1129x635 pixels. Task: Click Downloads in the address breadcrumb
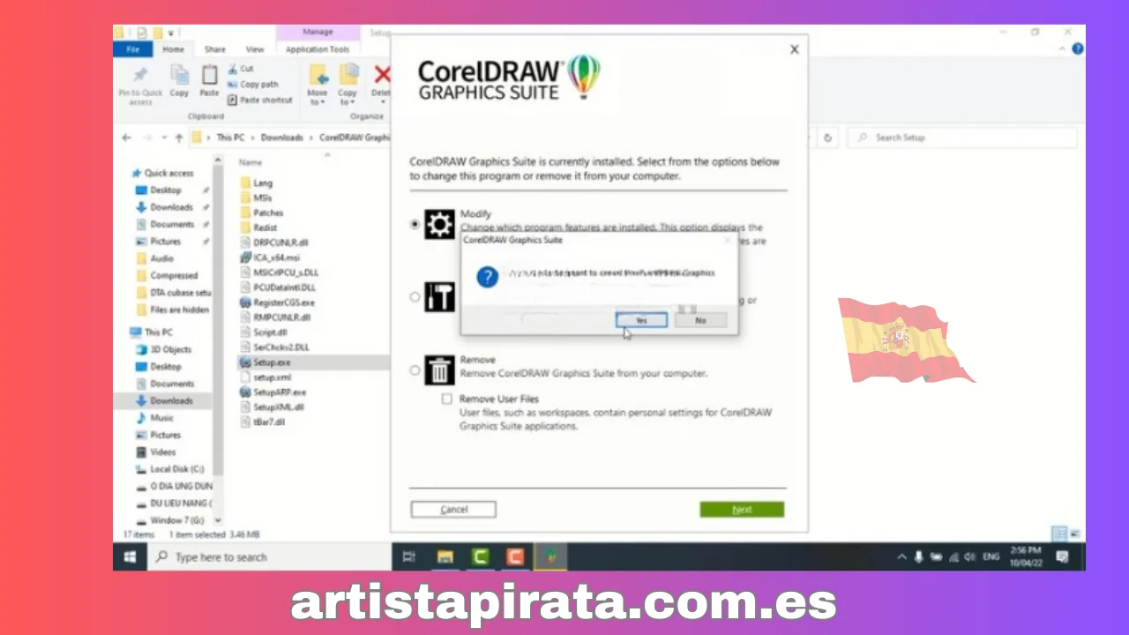click(282, 138)
